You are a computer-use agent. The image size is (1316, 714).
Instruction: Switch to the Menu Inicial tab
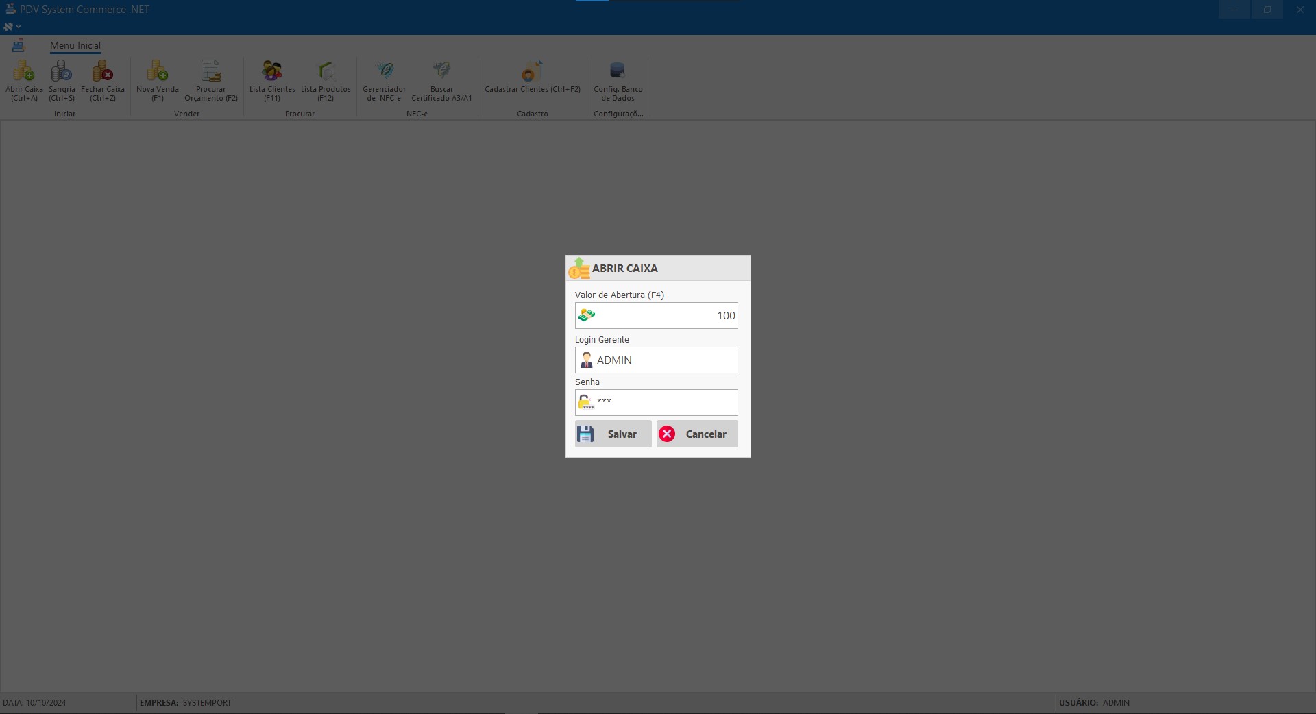tap(75, 46)
